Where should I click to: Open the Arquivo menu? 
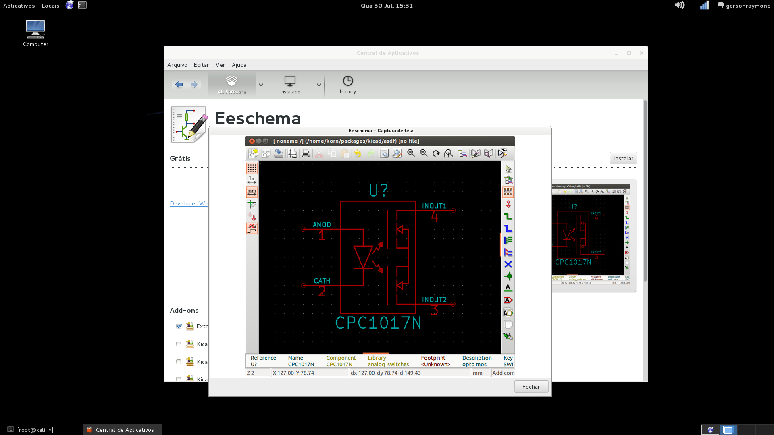pos(177,65)
